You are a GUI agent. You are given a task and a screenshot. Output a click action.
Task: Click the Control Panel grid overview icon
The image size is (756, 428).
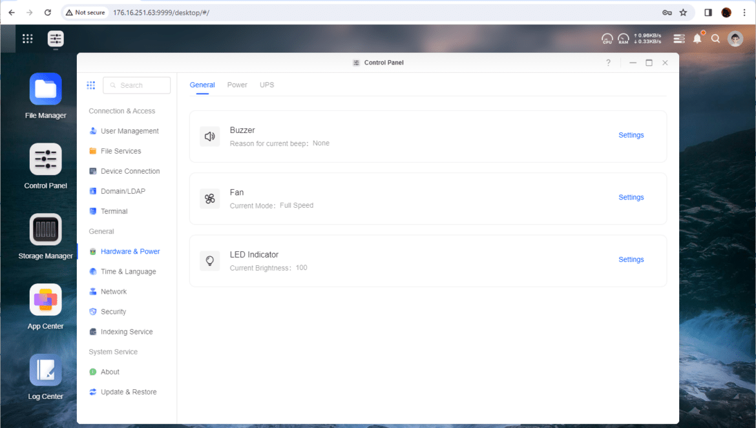pos(90,85)
